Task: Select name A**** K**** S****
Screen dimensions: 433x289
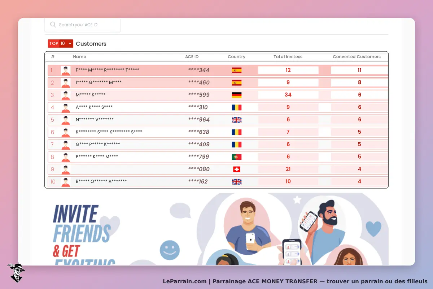Action: (x=94, y=107)
